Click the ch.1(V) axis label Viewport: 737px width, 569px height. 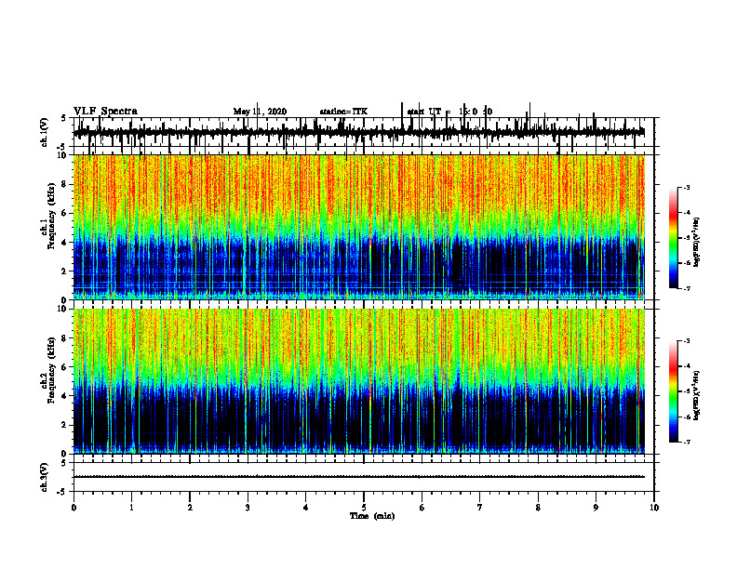pyautogui.click(x=45, y=132)
